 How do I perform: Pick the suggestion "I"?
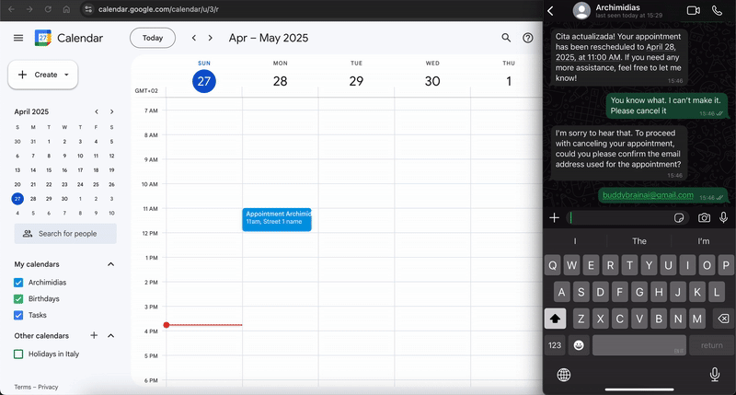[575, 241]
